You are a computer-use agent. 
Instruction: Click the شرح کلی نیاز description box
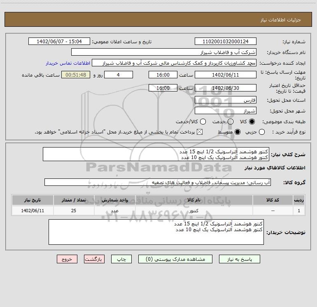point(156,154)
